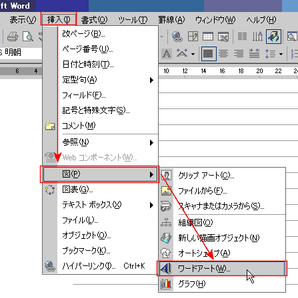Click the Print icon in toolbar

(13, 37)
